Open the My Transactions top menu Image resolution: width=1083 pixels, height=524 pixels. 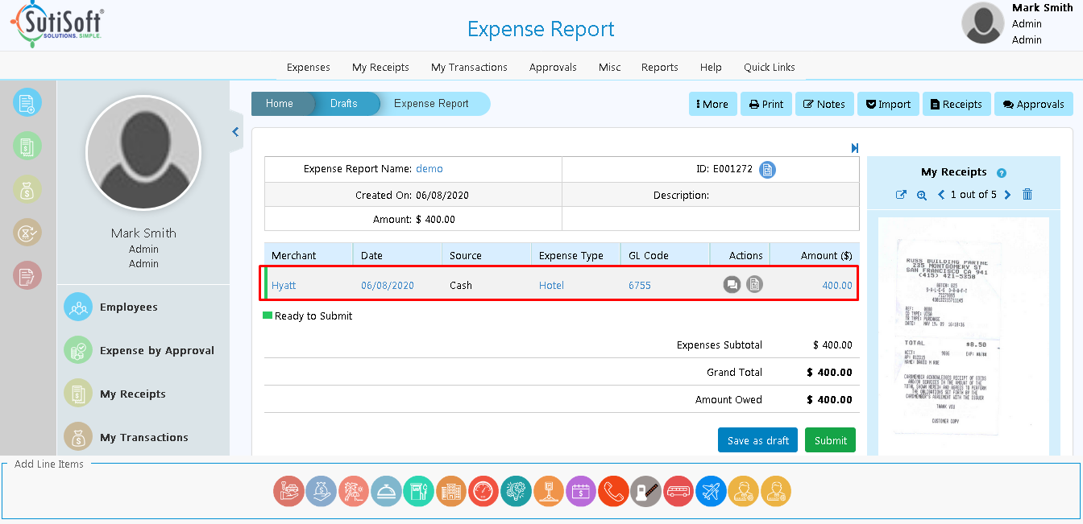coord(469,68)
